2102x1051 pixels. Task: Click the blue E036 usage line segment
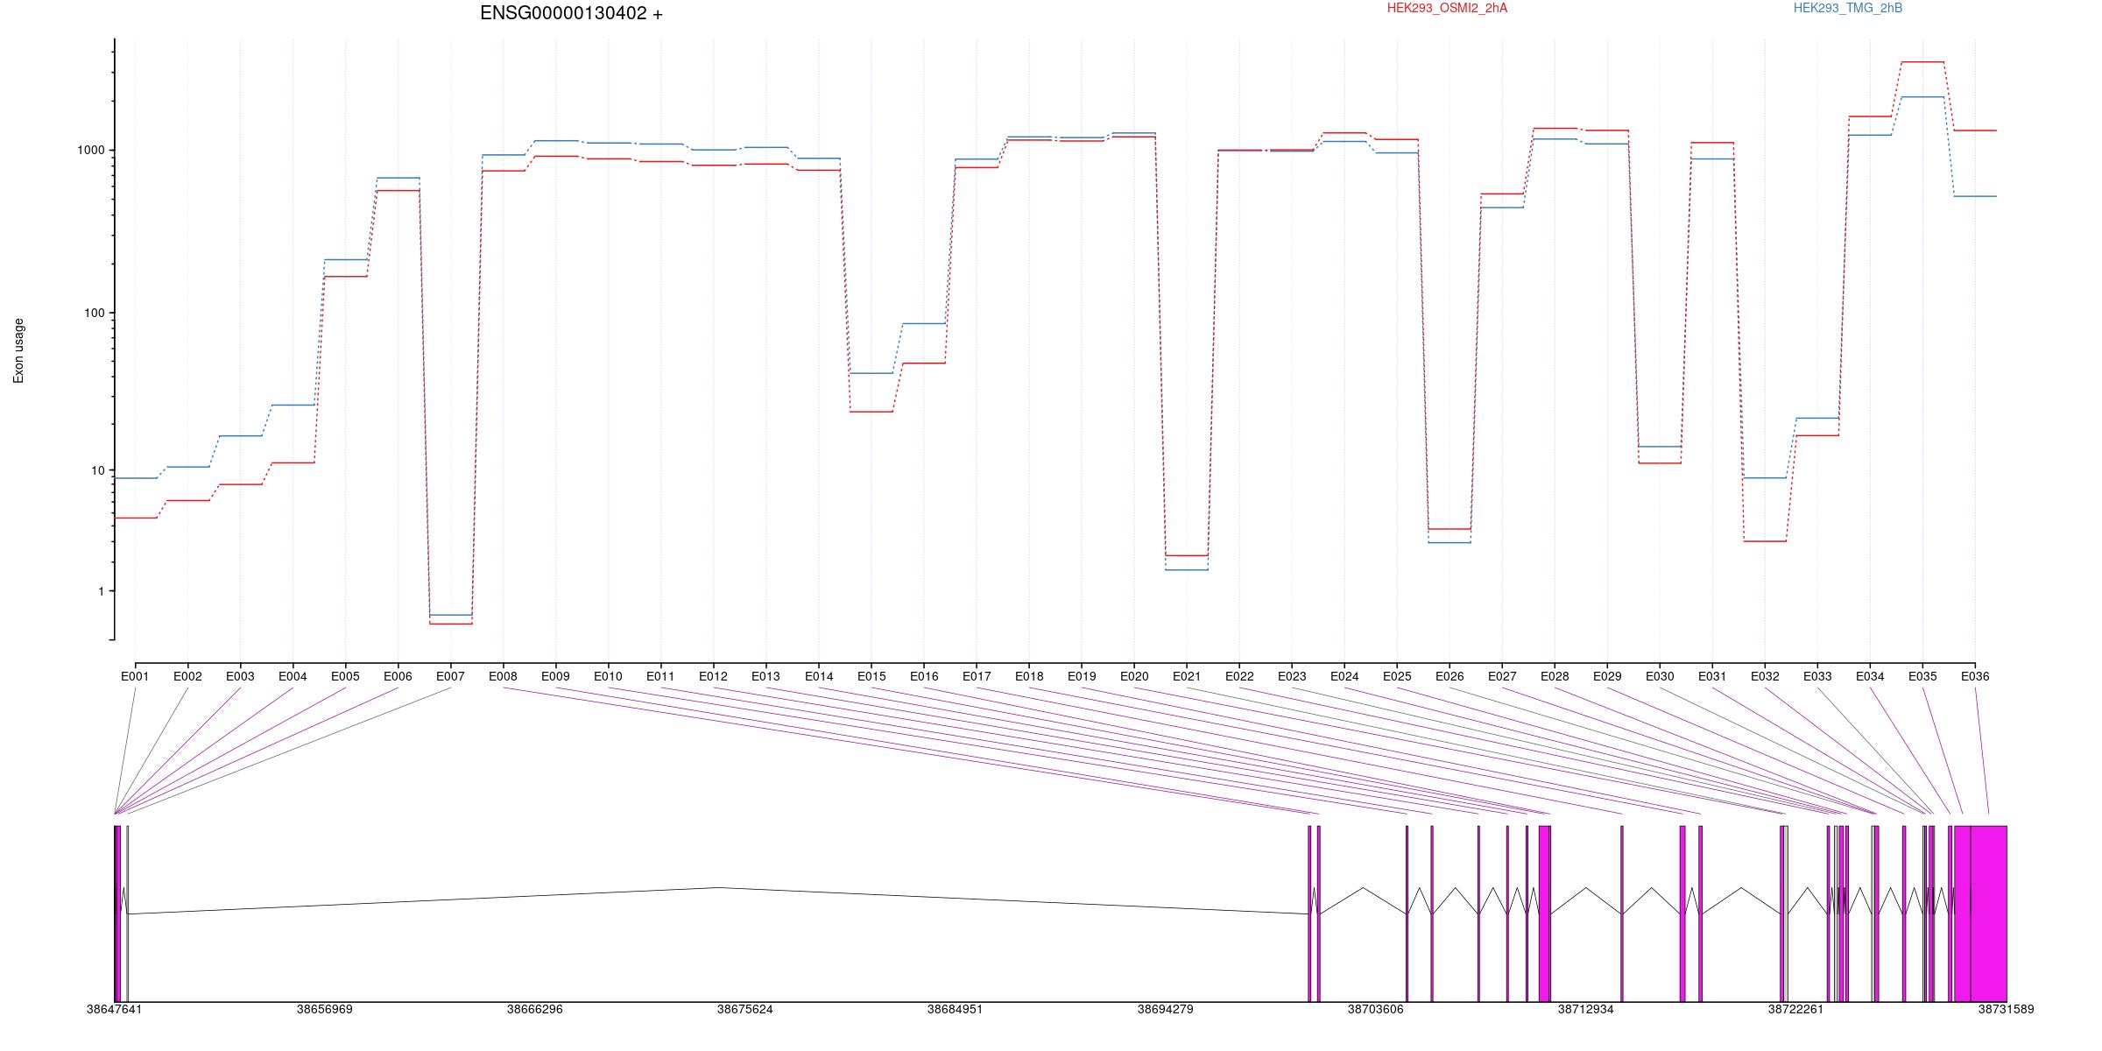(1975, 196)
